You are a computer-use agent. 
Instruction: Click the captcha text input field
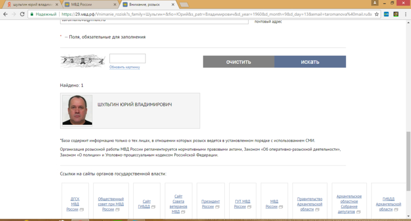tap(128, 58)
